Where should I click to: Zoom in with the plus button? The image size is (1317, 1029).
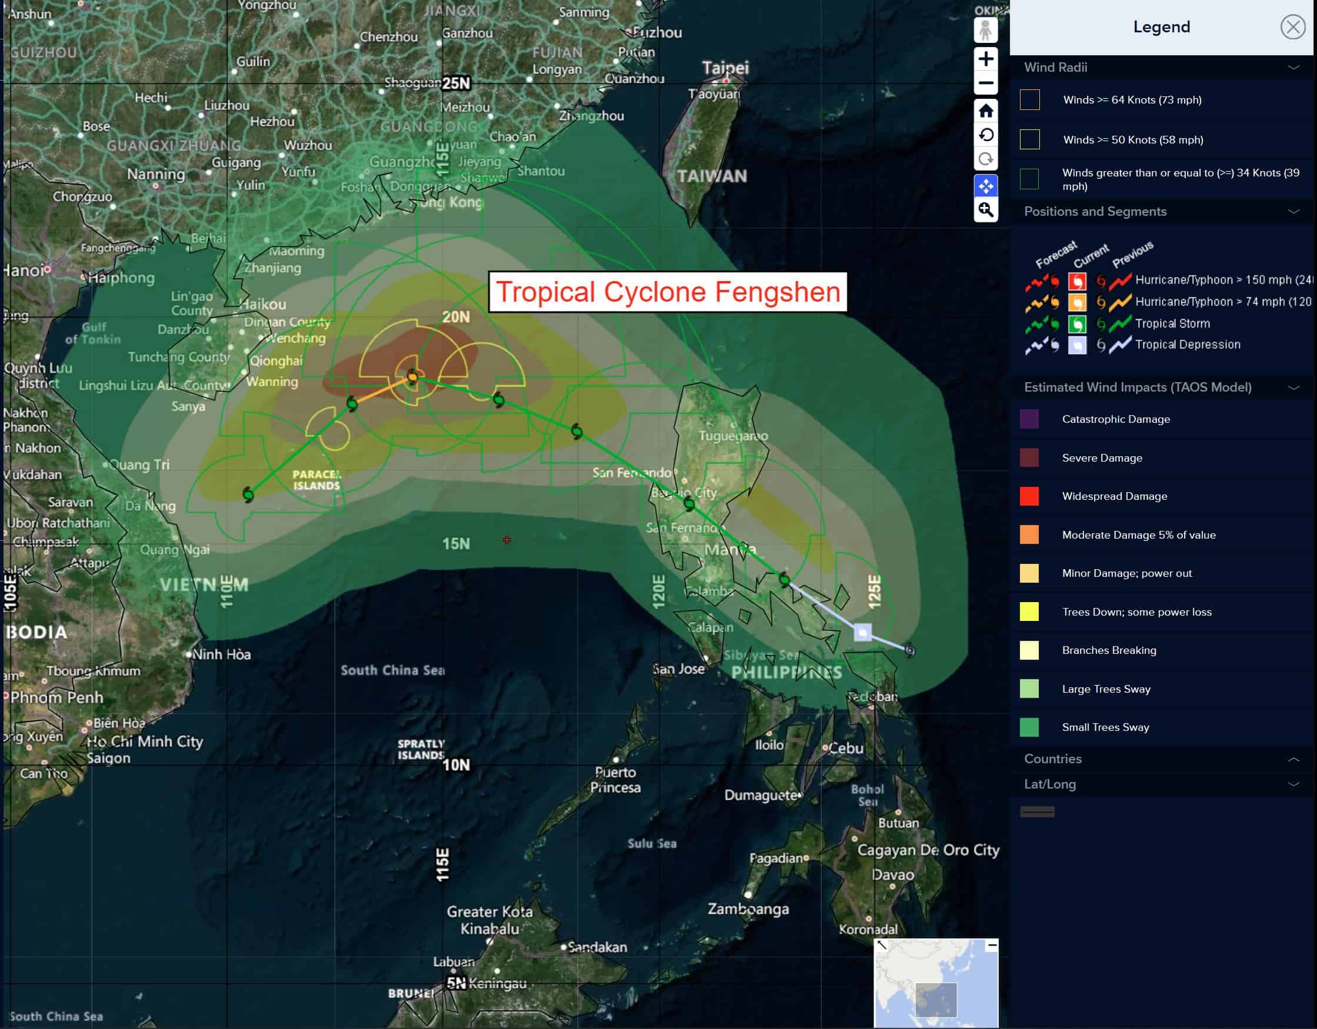pos(985,59)
